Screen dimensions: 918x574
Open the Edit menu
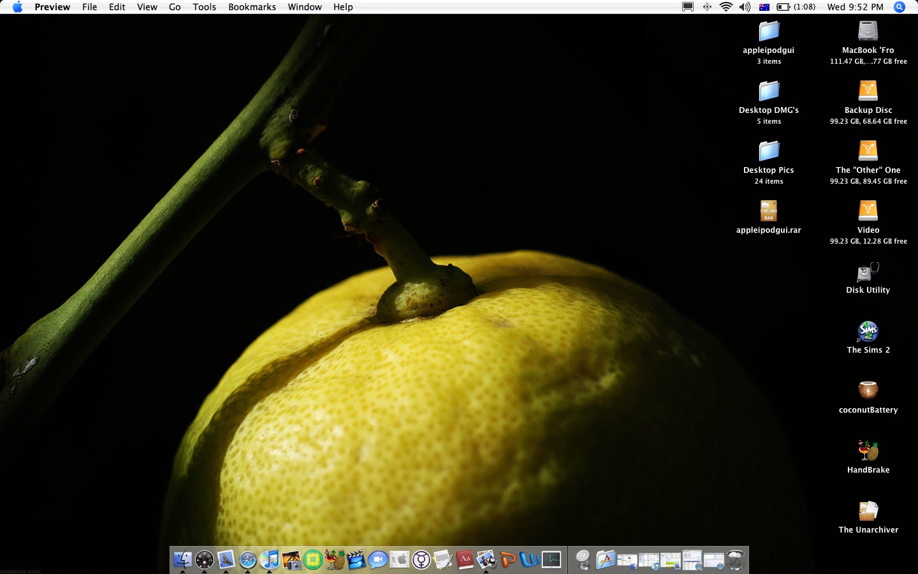(x=117, y=7)
